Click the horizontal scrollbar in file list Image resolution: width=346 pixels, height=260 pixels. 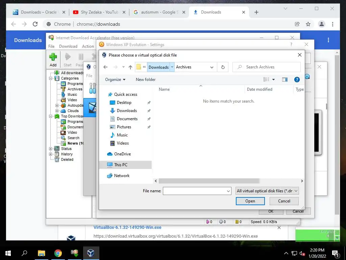click(209, 181)
